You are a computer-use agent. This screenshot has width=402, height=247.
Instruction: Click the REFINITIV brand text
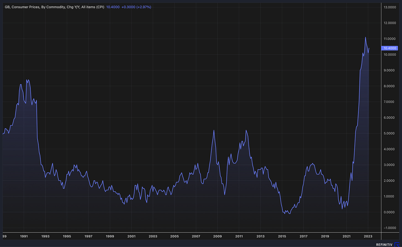[x=384, y=245]
